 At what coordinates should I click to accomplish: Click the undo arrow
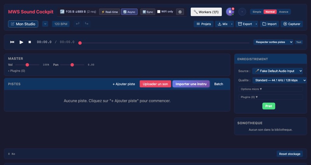pos(77,24)
